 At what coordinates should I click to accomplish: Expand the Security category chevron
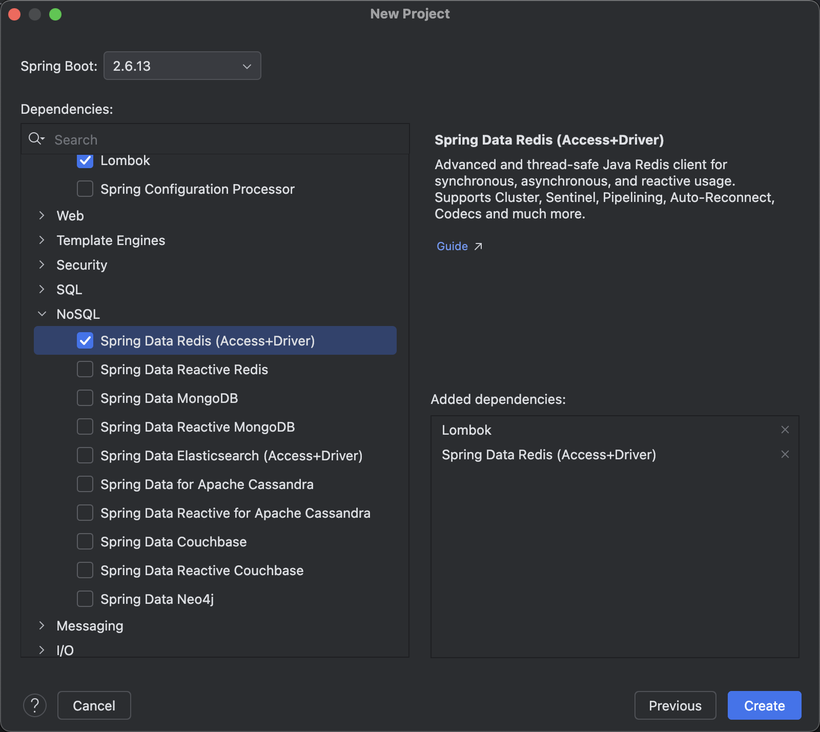click(x=42, y=265)
